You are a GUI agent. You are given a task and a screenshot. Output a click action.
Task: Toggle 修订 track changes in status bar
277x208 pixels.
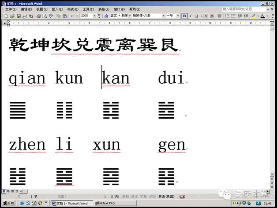pyautogui.click(x=135, y=196)
